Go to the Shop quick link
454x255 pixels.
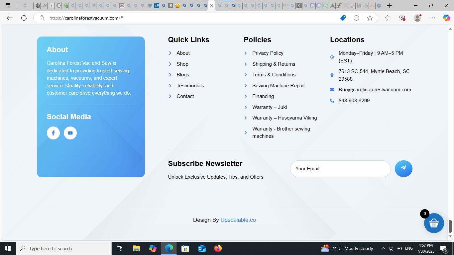point(182,64)
